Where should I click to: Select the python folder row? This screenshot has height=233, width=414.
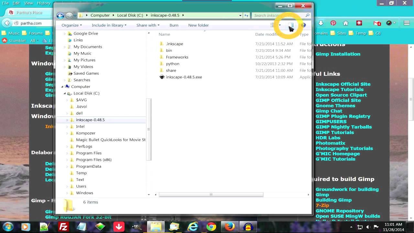(172, 64)
